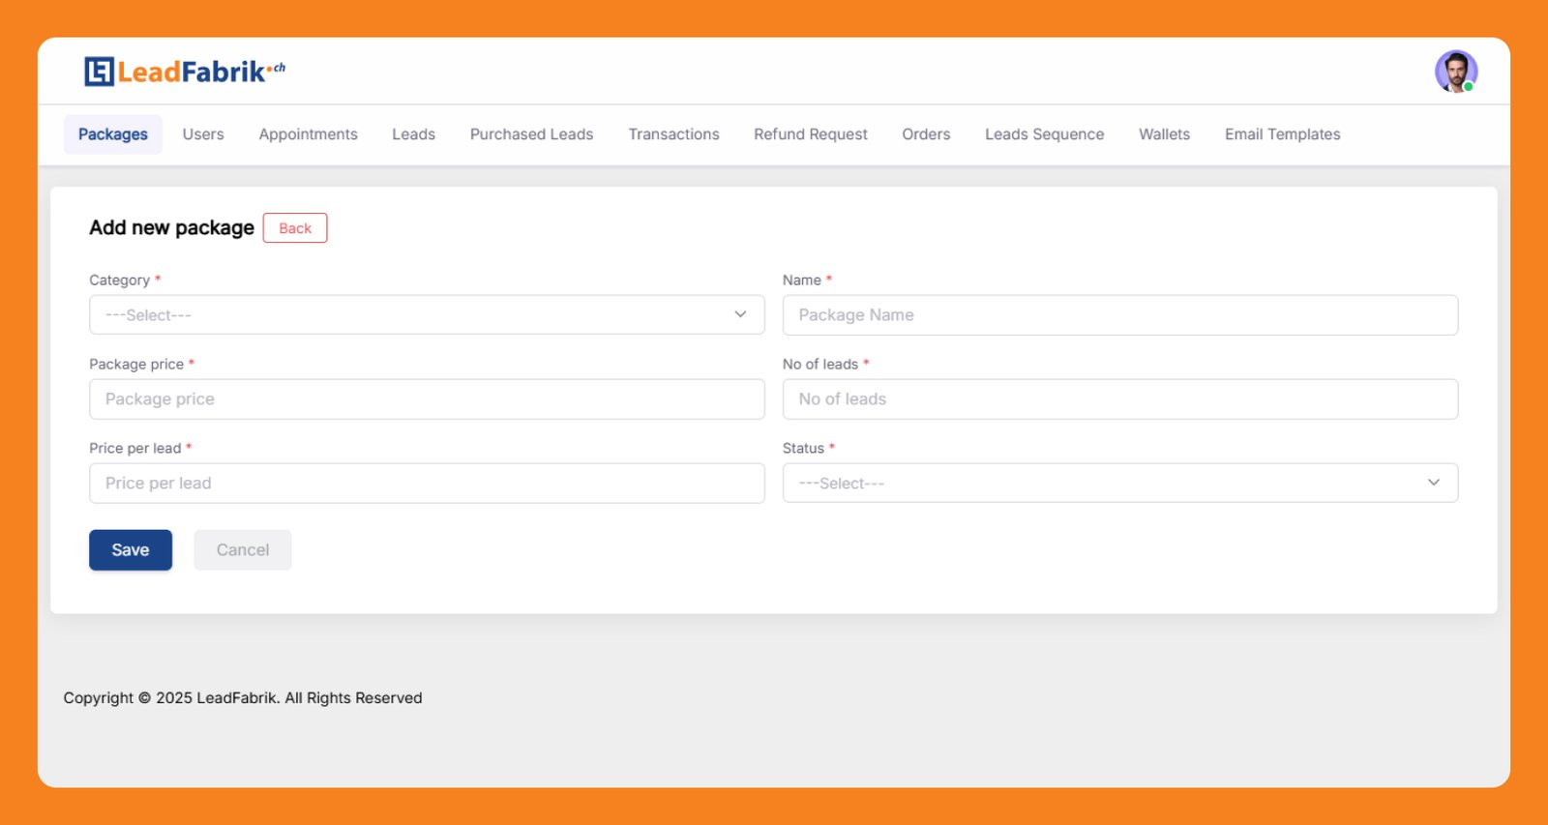Open the Leads Sequence tab

tap(1044, 134)
